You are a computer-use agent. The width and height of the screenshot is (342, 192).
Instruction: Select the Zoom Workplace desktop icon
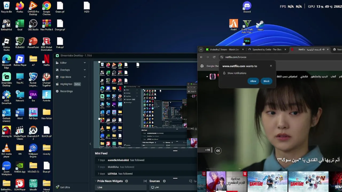pyautogui.click(x=6, y=169)
